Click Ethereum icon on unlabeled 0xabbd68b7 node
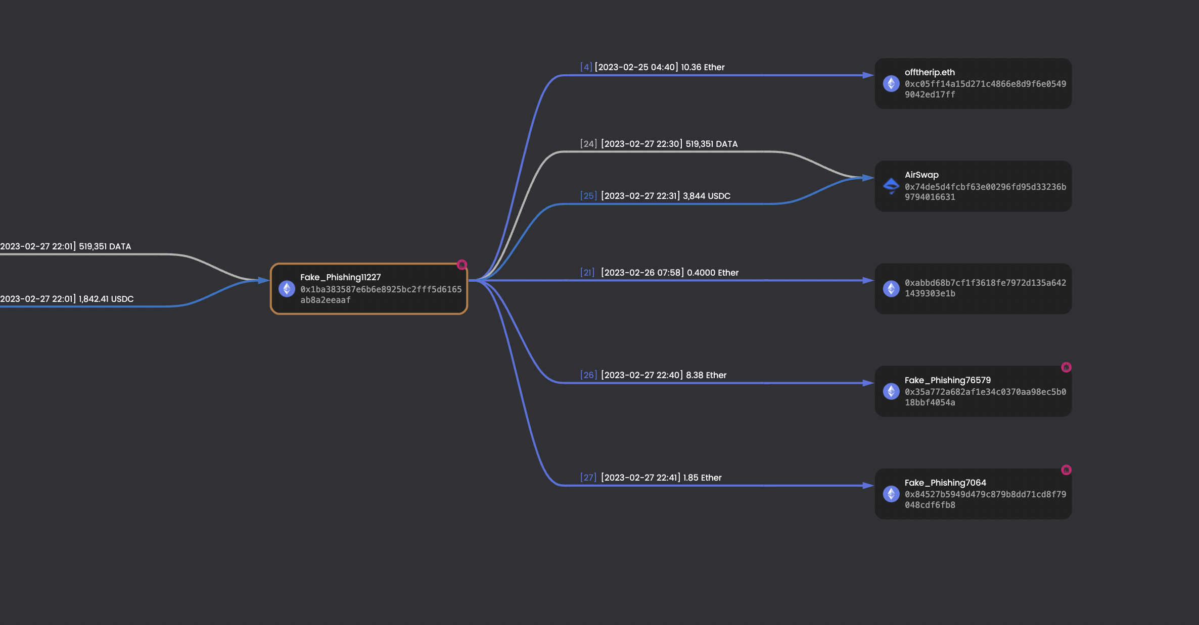Image resolution: width=1199 pixels, height=625 pixels. click(891, 289)
